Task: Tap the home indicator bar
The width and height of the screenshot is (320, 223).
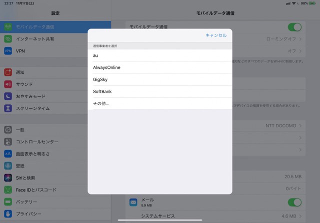Action: click(160, 220)
